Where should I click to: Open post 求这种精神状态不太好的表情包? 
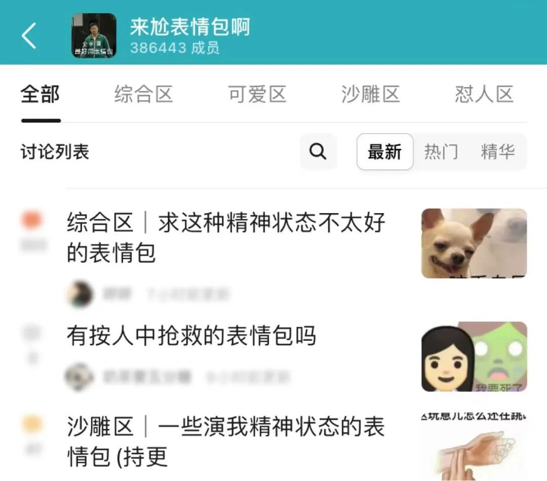tap(226, 237)
